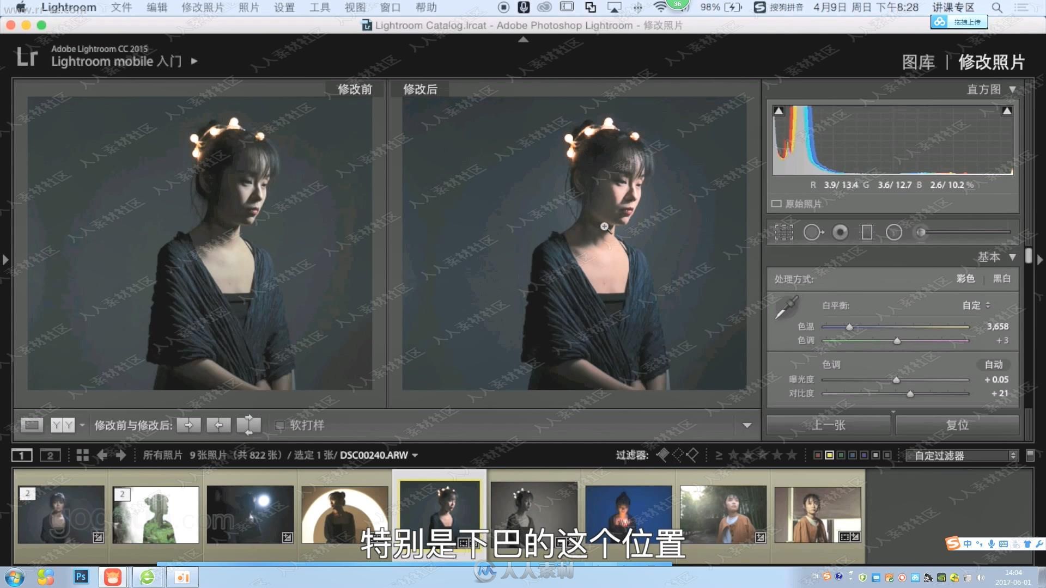Toggle highlight clipping indicator in histogram
The height and width of the screenshot is (588, 1046).
click(x=1007, y=111)
